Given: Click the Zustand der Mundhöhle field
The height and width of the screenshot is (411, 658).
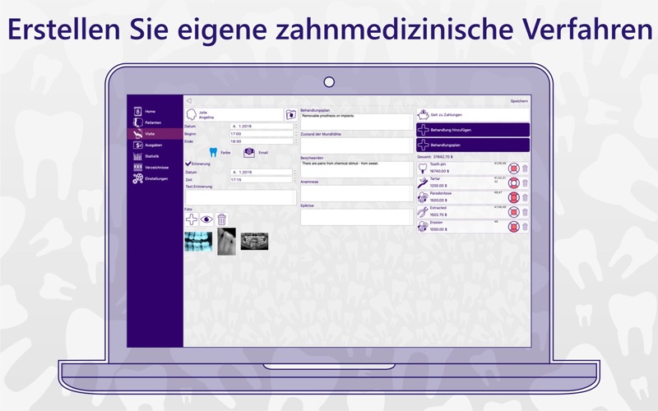Looking at the screenshot, I should coord(357,145).
